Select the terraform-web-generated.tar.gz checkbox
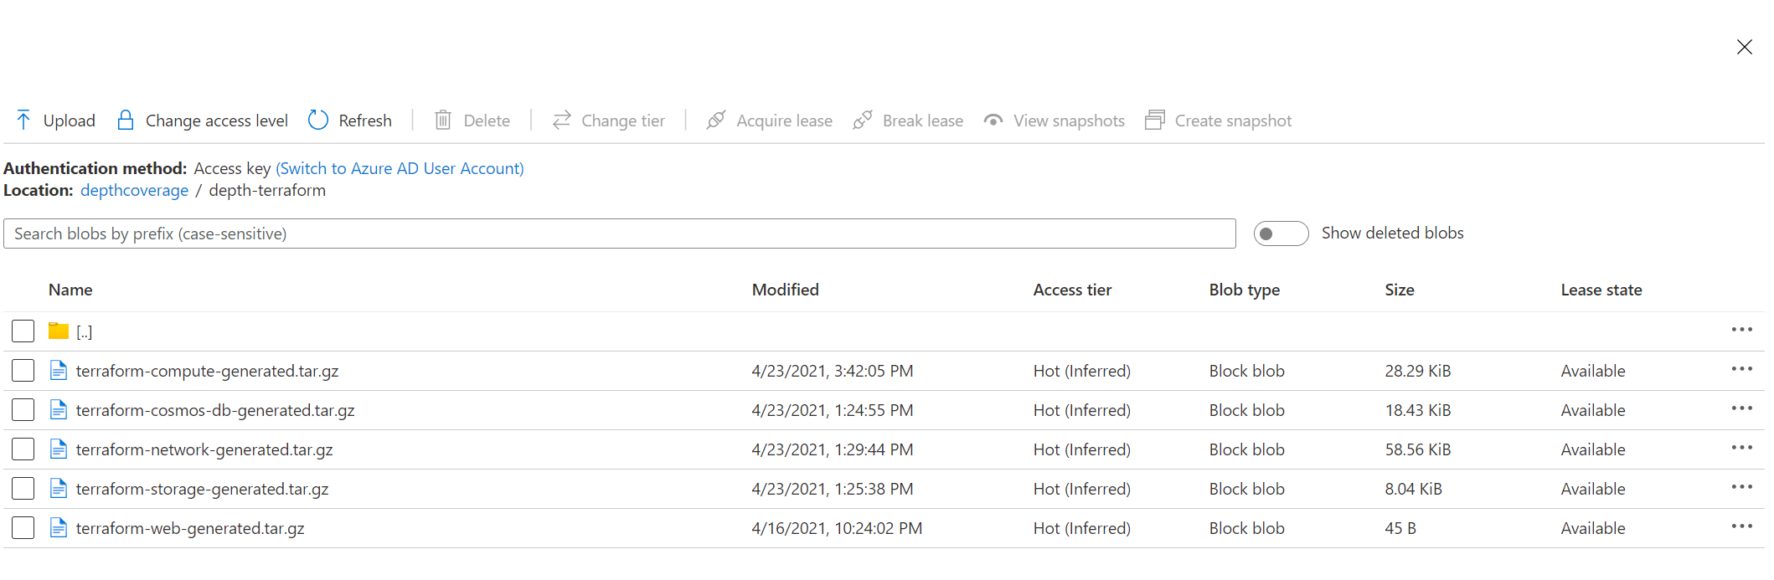This screenshot has height=580, width=1774. click(x=23, y=528)
